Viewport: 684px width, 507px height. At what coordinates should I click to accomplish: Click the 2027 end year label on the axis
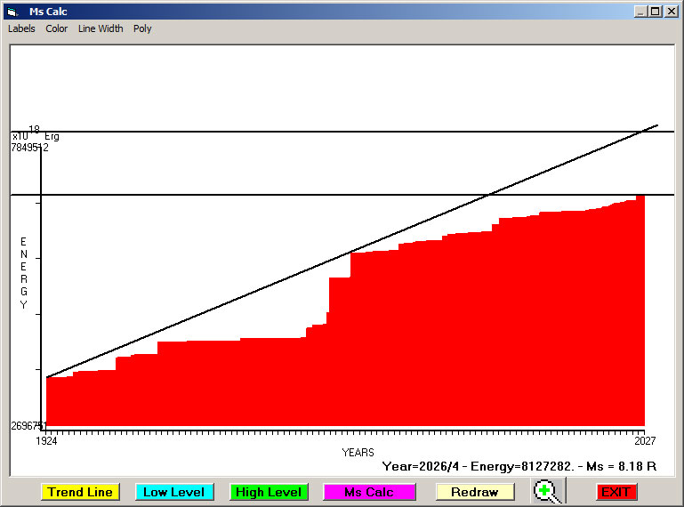[644, 440]
